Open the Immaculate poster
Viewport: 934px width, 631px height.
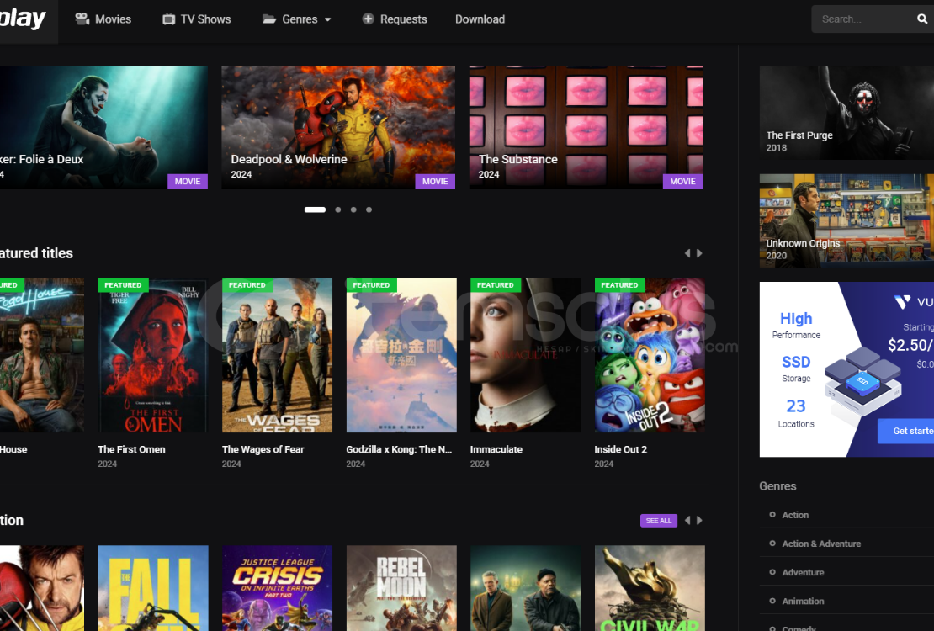click(525, 356)
